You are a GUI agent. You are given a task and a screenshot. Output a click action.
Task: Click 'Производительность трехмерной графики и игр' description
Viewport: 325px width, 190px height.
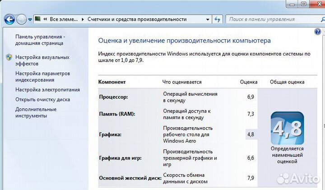190,158
